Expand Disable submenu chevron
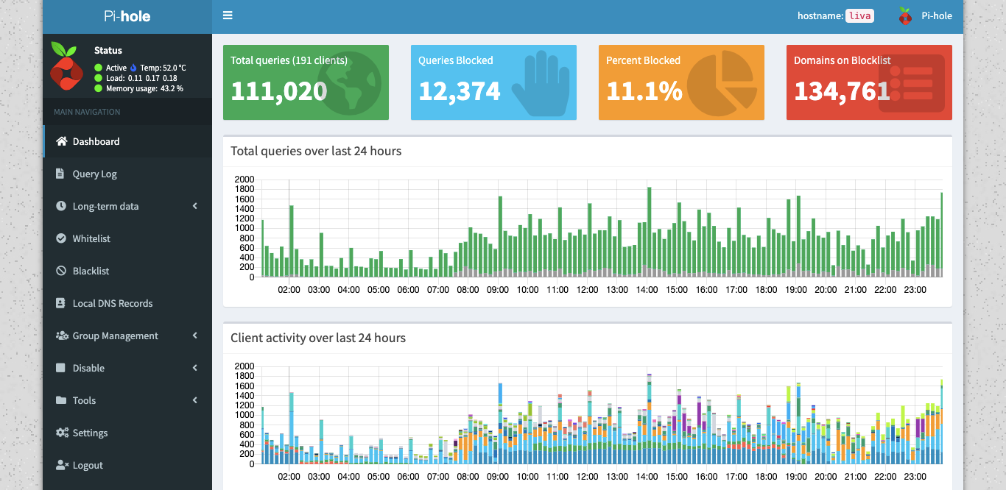1006x490 pixels. coord(195,368)
